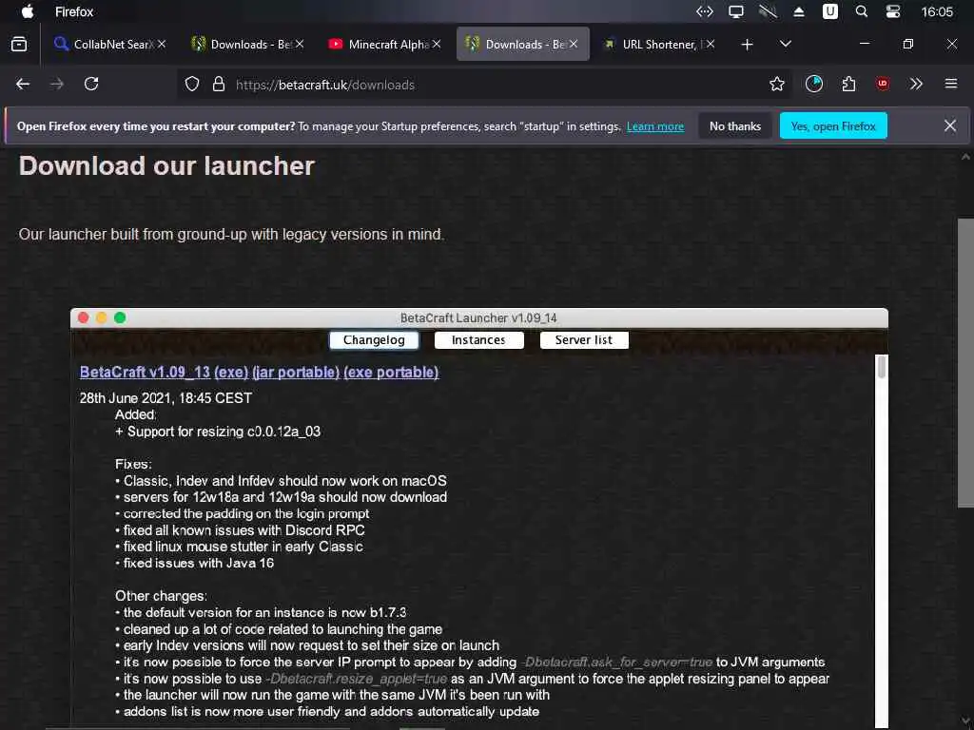This screenshot has width=974, height=730.
Task: Click the green zoom dot of BetaCraft Launcher
Action: coord(120,317)
